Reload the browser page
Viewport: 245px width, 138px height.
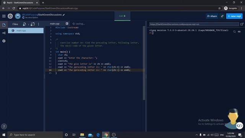[14, 8]
